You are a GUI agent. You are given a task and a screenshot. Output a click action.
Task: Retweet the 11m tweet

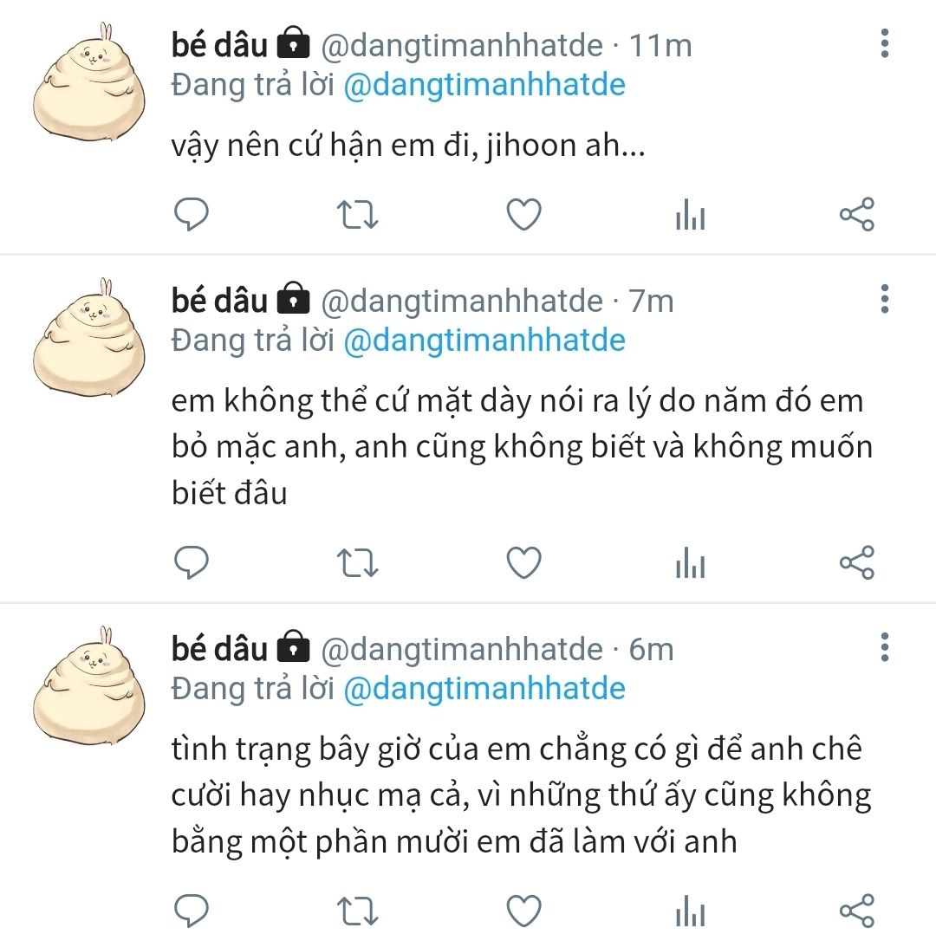coord(357,214)
